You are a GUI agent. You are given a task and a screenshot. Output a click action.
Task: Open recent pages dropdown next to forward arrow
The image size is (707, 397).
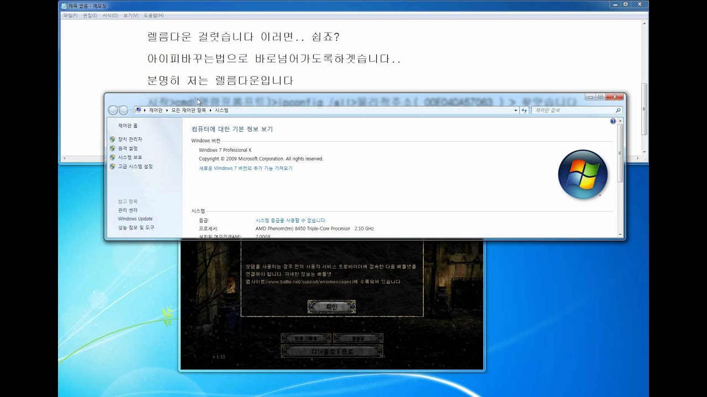click(131, 110)
